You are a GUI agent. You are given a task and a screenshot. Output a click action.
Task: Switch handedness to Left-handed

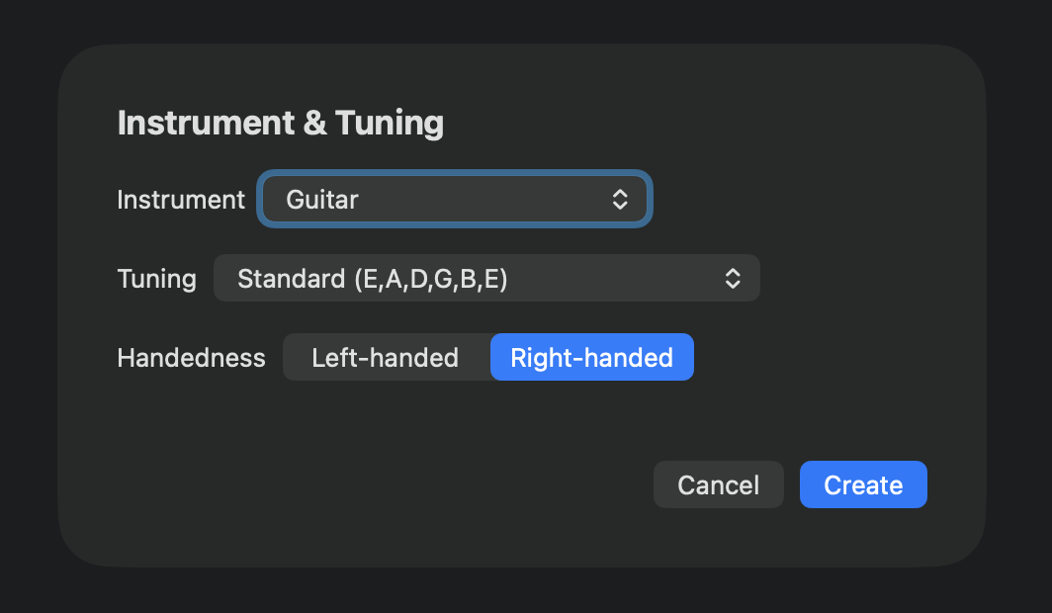[386, 357]
